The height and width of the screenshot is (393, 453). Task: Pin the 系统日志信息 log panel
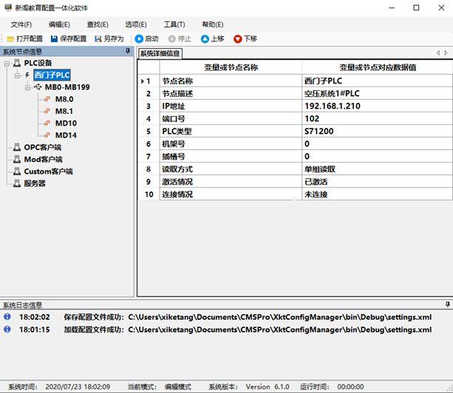448,304
